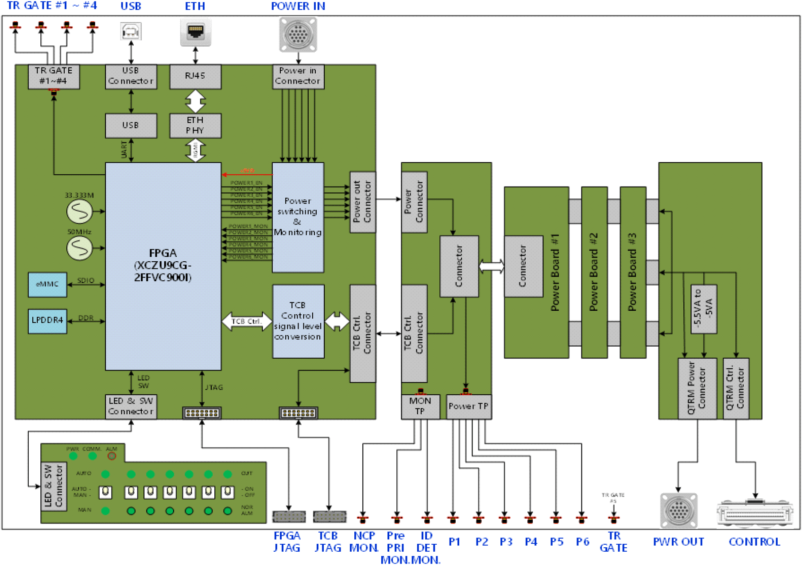Click the QTRM Ctrl. Connector block
Viewport: 802px width, 565px height.
click(x=736, y=389)
